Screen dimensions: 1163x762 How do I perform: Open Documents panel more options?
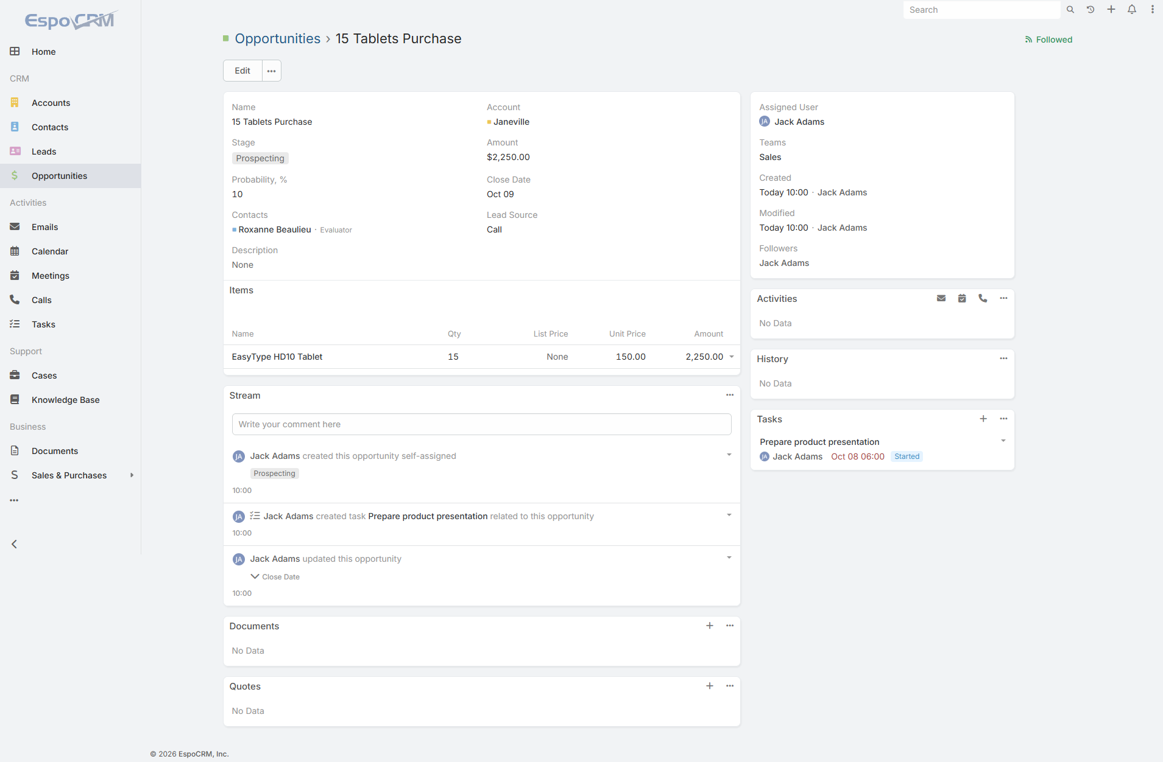click(730, 626)
